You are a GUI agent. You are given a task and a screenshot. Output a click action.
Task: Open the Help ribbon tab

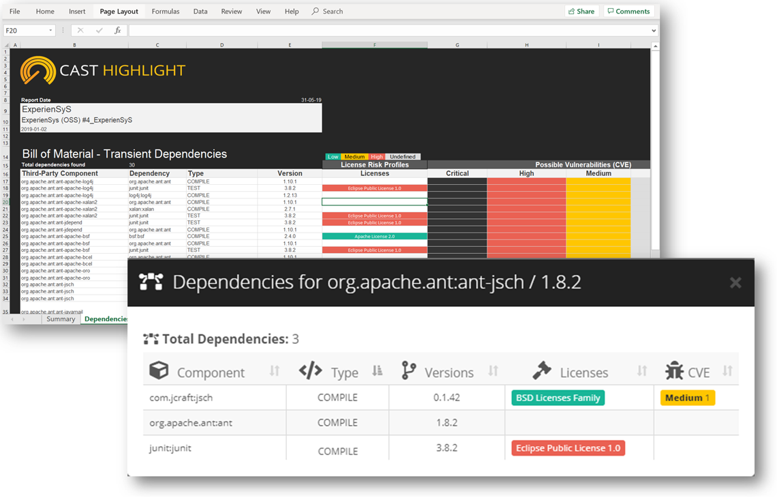coord(292,12)
